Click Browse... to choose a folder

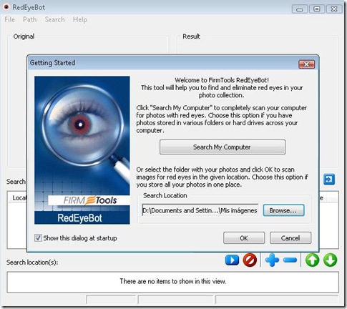point(283,210)
